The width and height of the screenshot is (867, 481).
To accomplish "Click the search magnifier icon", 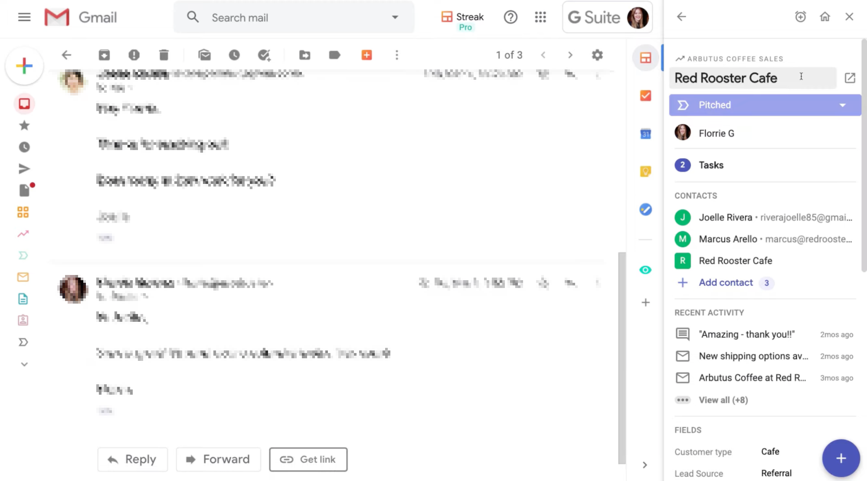I will [193, 17].
